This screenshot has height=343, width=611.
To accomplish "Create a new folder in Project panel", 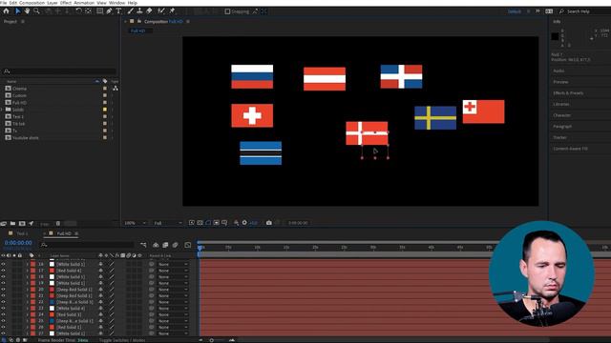I will coord(12,224).
